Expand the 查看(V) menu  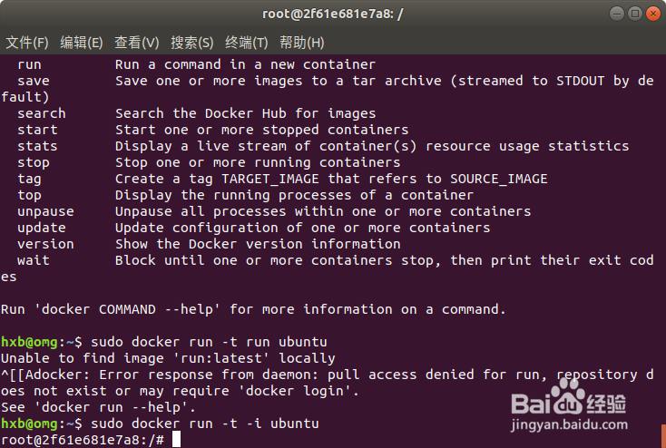(x=136, y=43)
